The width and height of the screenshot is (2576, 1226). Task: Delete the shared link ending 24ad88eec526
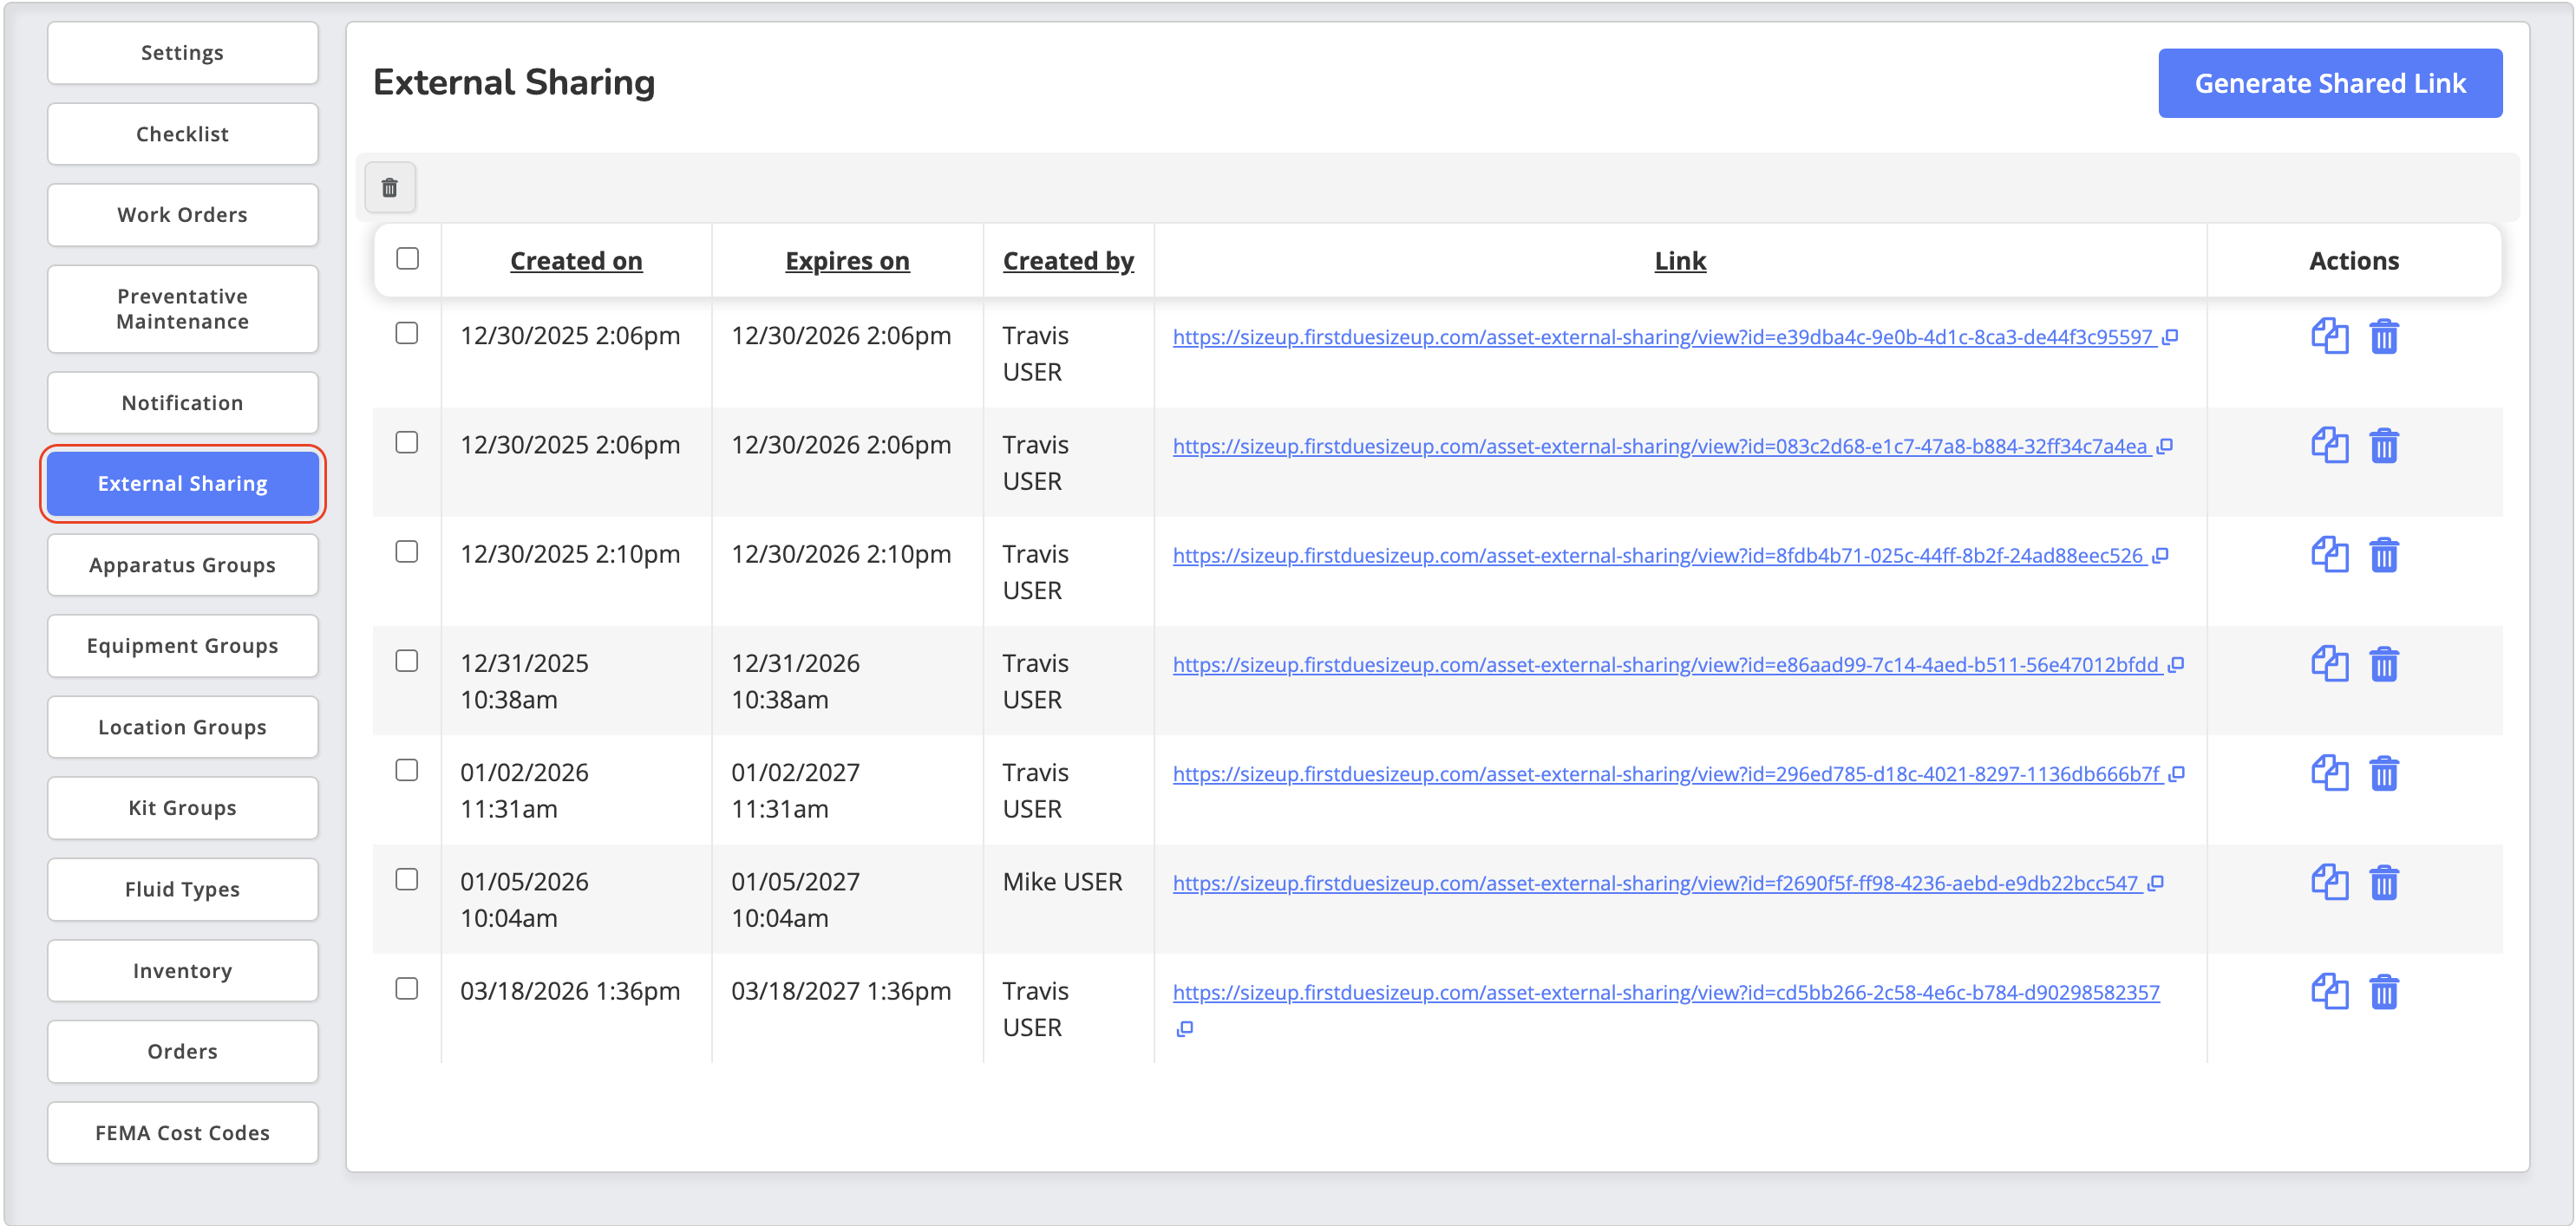(2384, 554)
